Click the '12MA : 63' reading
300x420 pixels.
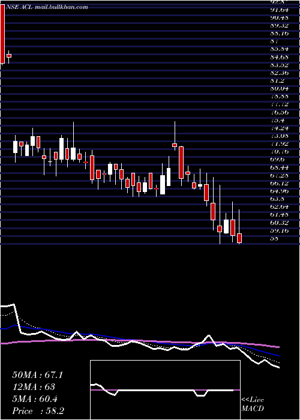[x=34, y=387]
